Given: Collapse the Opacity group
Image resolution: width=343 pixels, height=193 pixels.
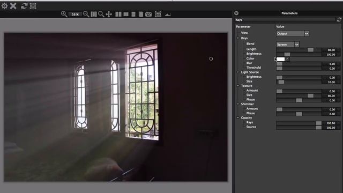Looking at the screenshot, I should [238, 118].
